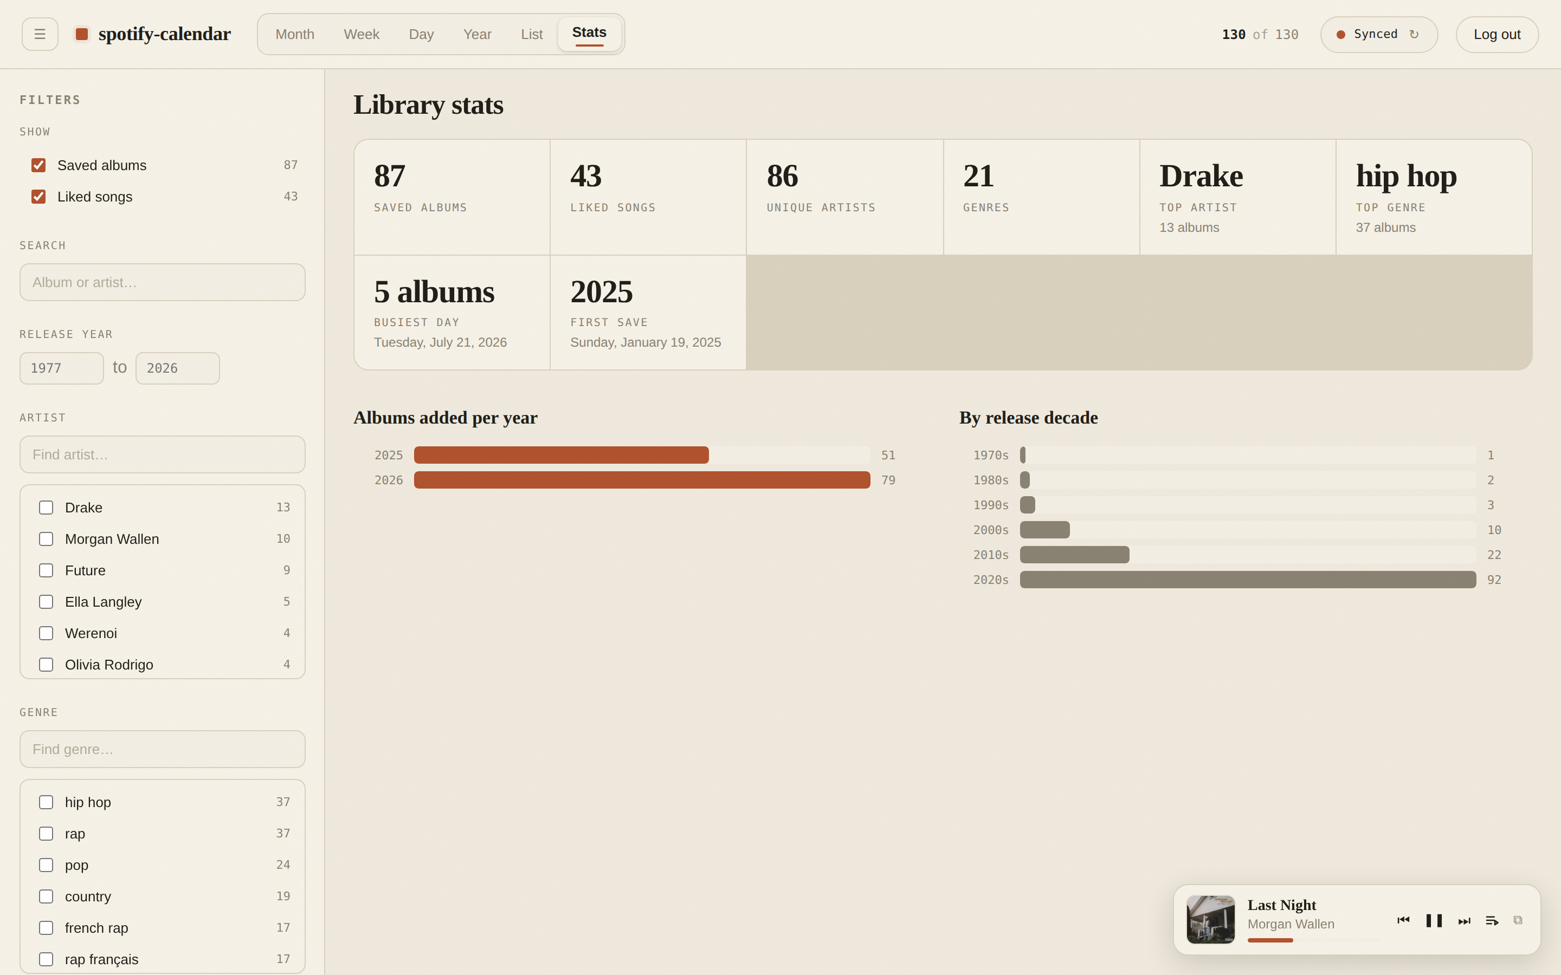
Task: Click the 87 Saved Albums stat card
Action: coord(452,197)
